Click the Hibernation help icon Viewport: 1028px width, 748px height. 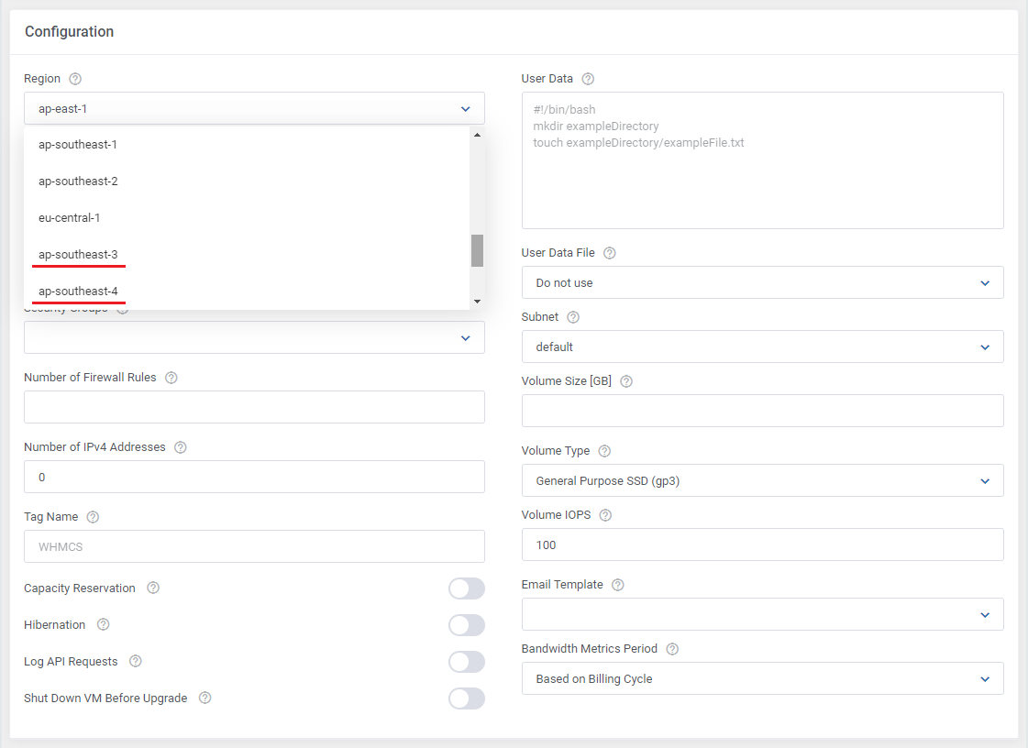103,625
